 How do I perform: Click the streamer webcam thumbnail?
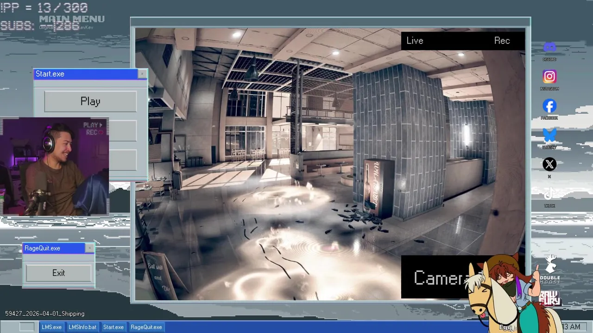[55, 166]
